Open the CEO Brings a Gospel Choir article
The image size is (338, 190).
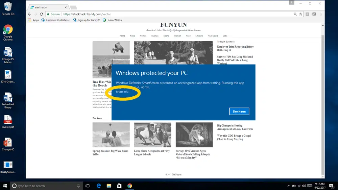(x=234, y=137)
